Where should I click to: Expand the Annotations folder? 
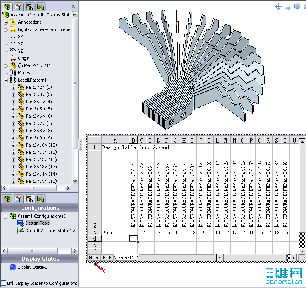pos(6,22)
